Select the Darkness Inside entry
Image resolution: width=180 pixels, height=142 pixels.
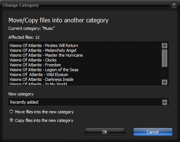41,79
